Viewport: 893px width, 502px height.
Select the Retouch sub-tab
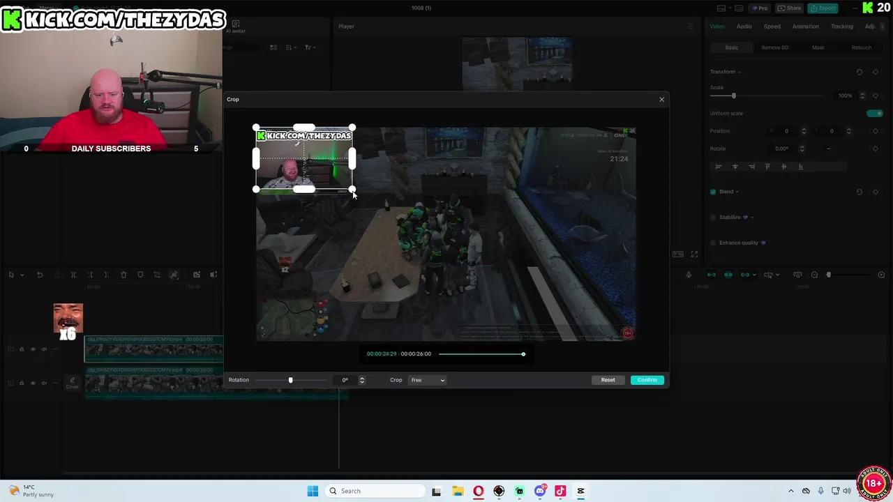[861, 47]
